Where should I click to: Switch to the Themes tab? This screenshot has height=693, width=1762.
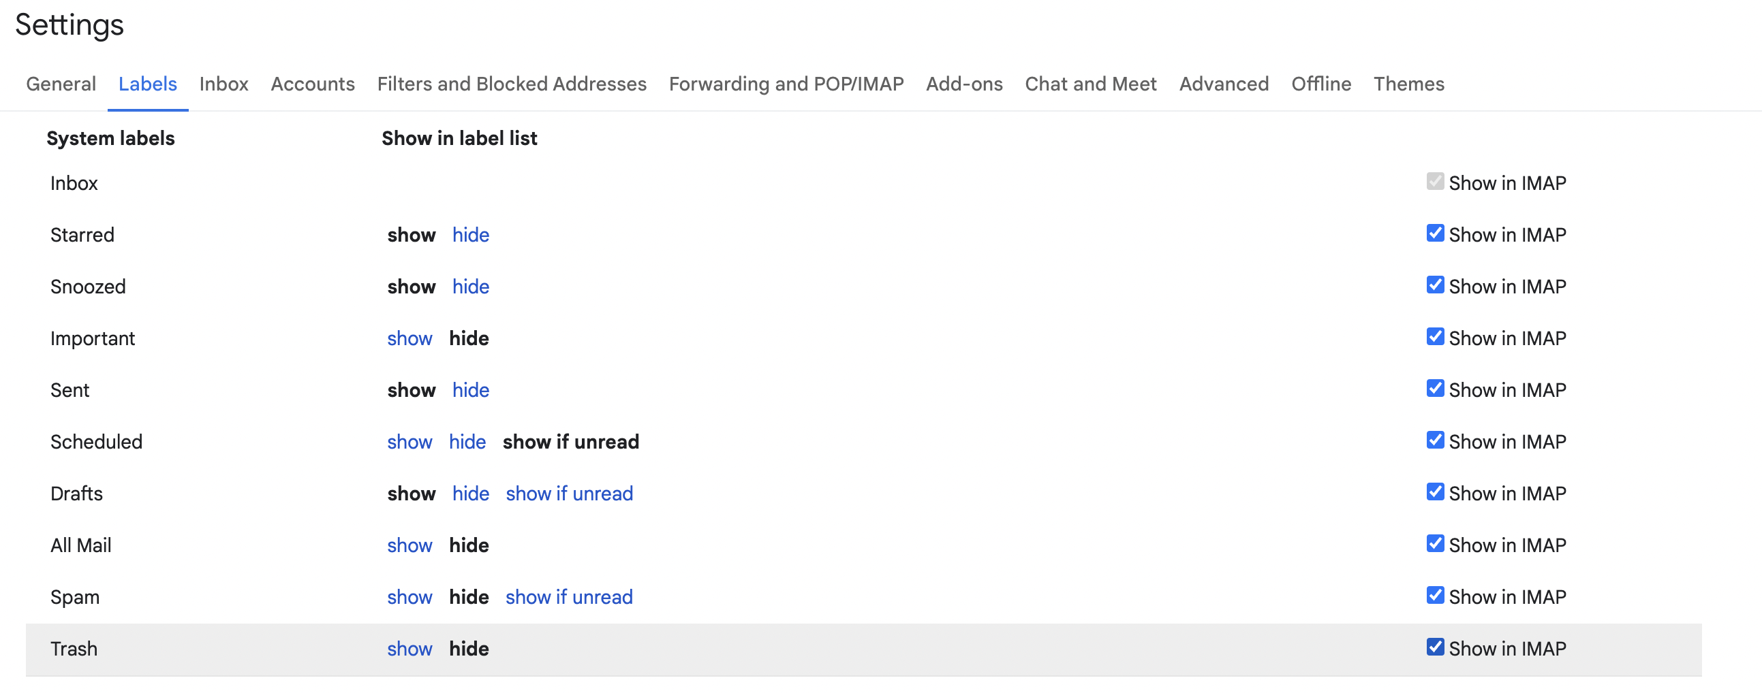pos(1408,83)
